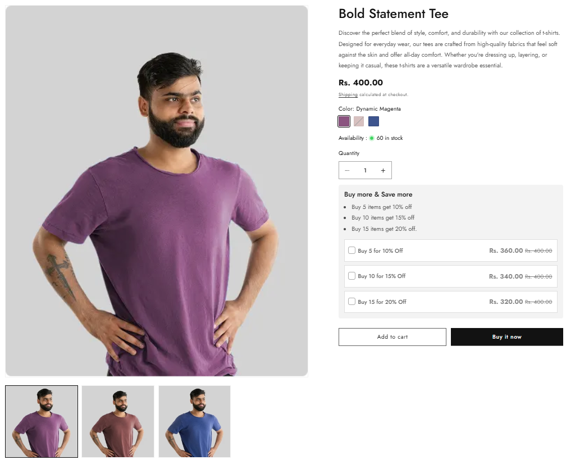Select the navy blue color swatch
Image resolution: width=566 pixels, height=460 pixels.
pyautogui.click(x=373, y=121)
